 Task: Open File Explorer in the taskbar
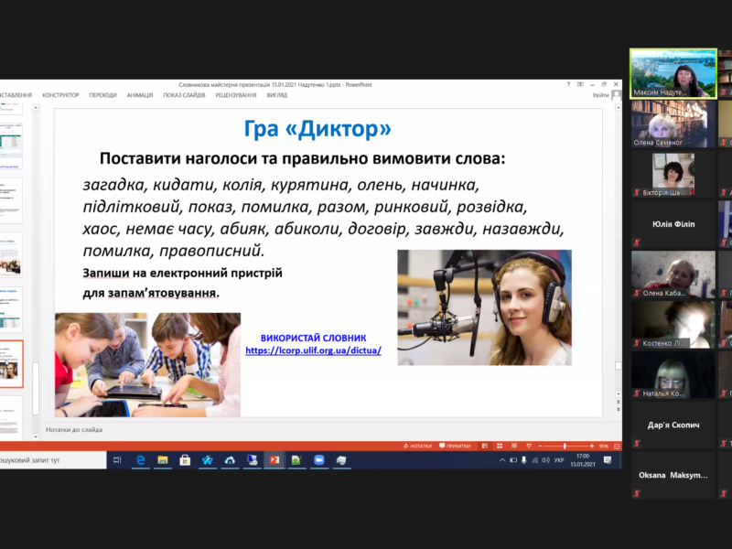(x=163, y=459)
